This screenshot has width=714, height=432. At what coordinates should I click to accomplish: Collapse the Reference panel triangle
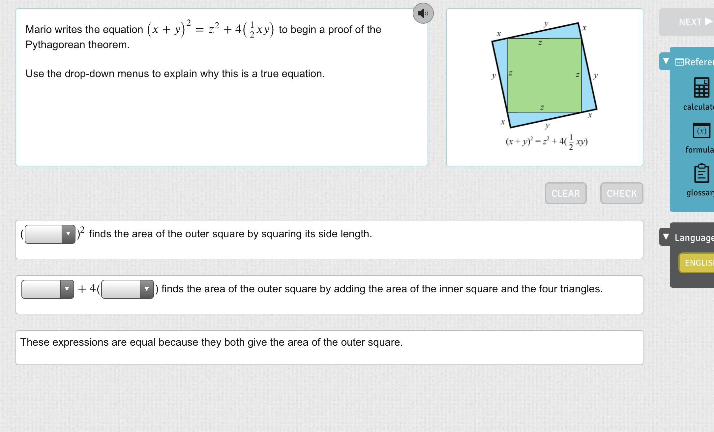(x=666, y=61)
